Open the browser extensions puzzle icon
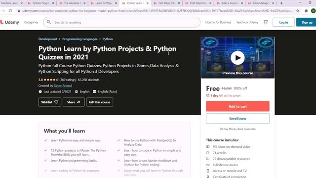 [306, 11]
